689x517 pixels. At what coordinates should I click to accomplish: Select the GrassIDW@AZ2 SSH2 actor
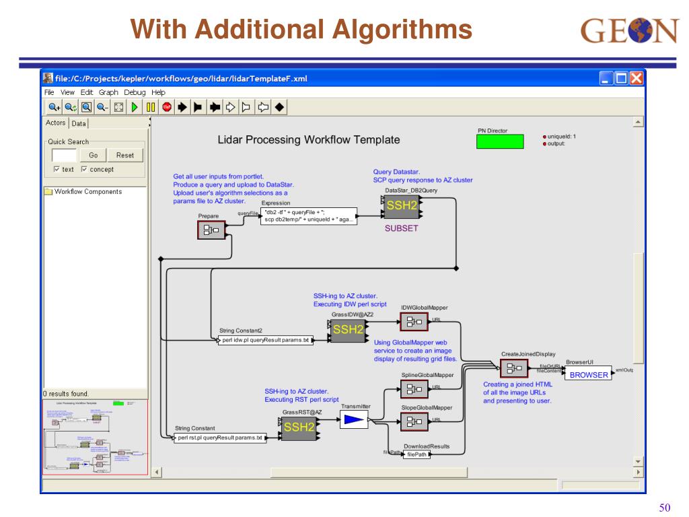pyautogui.click(x=348, y=331)
